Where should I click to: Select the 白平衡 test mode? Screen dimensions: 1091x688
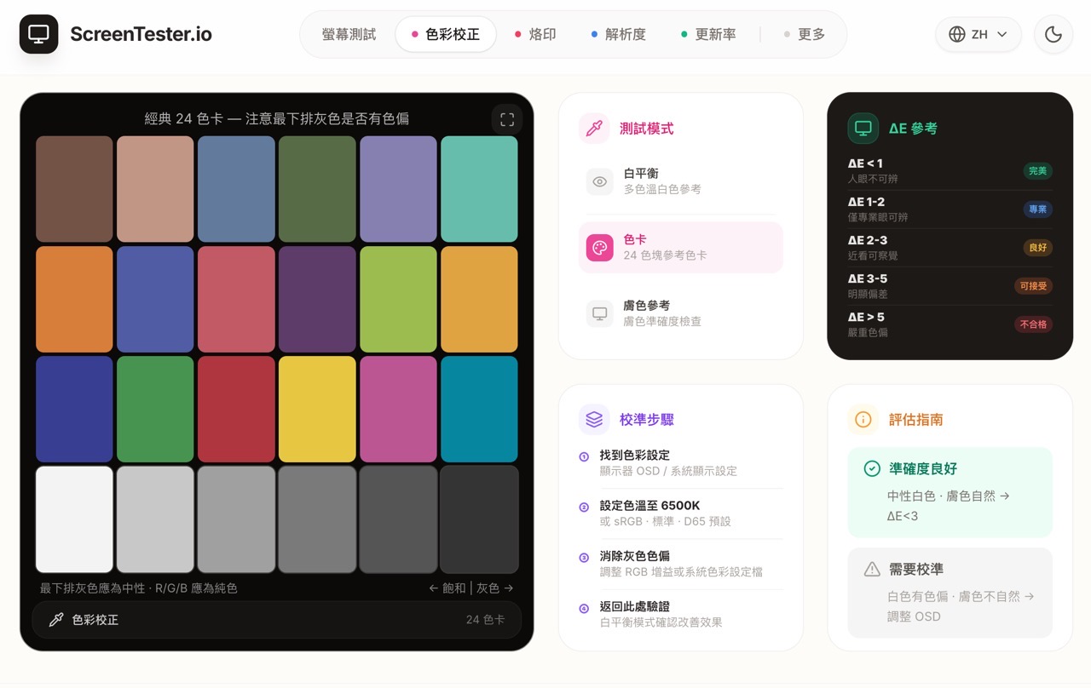point(681,181)
